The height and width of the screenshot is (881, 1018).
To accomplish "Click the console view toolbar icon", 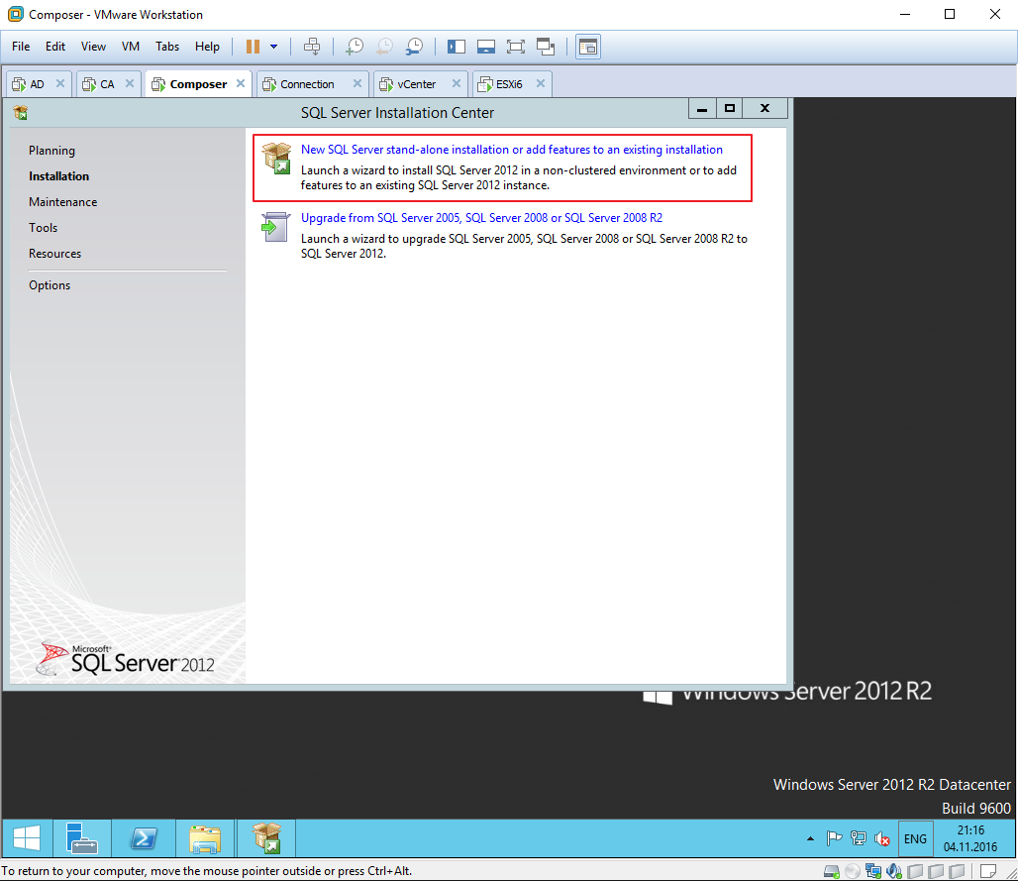I will [x=588, y=47].
